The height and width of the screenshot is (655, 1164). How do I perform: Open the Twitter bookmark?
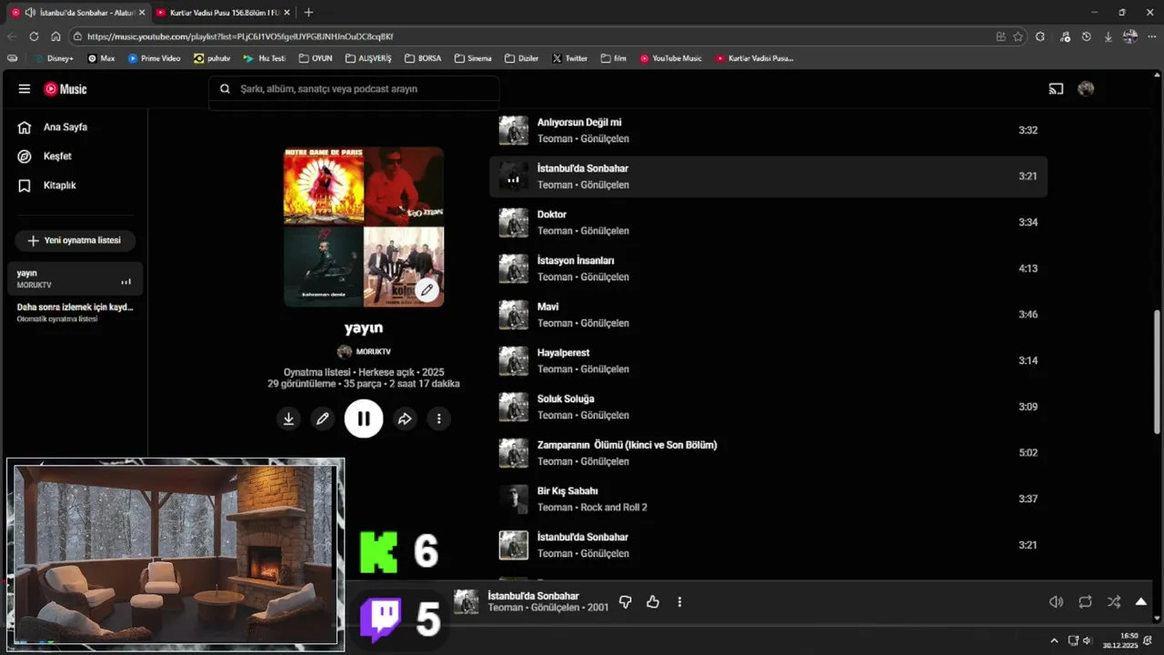coord(570,58)
